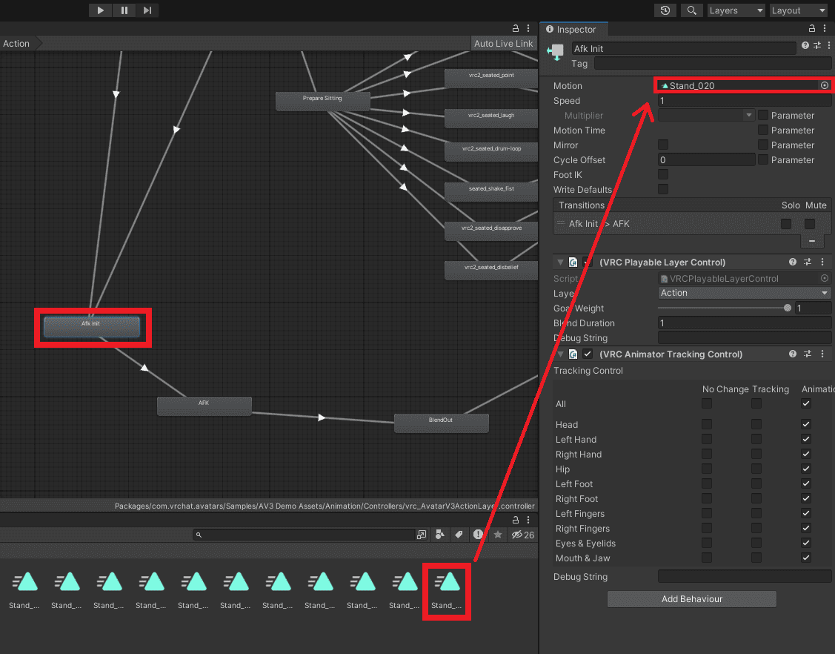Click the Add Behaviour button

tap(691, 599)
